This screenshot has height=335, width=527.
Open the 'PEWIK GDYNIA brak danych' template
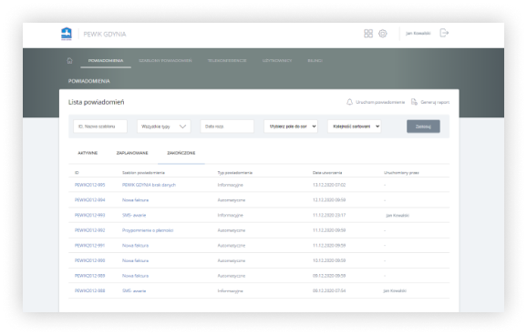click(x=149, y=185)
